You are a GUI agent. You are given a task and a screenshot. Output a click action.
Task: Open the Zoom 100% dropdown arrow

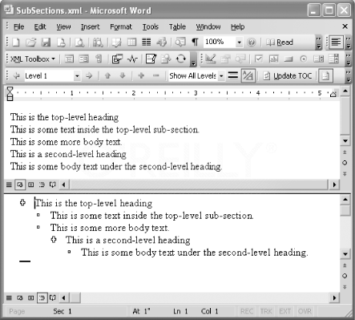click(239, 43)
